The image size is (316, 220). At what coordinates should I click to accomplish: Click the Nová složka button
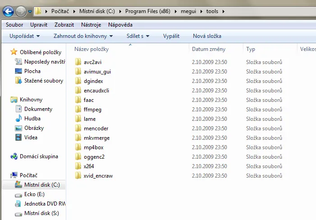(x=207, y=36)
